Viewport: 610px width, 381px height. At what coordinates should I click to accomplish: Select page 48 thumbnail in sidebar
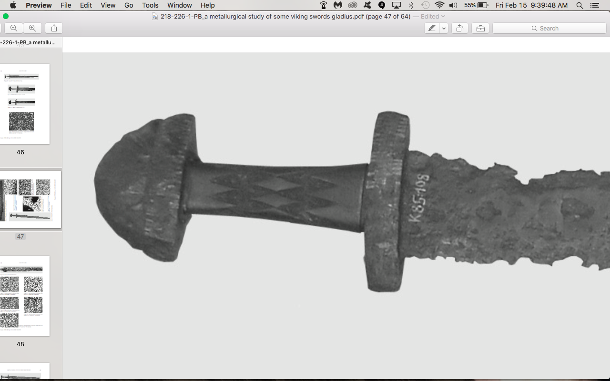pos(25,295)
